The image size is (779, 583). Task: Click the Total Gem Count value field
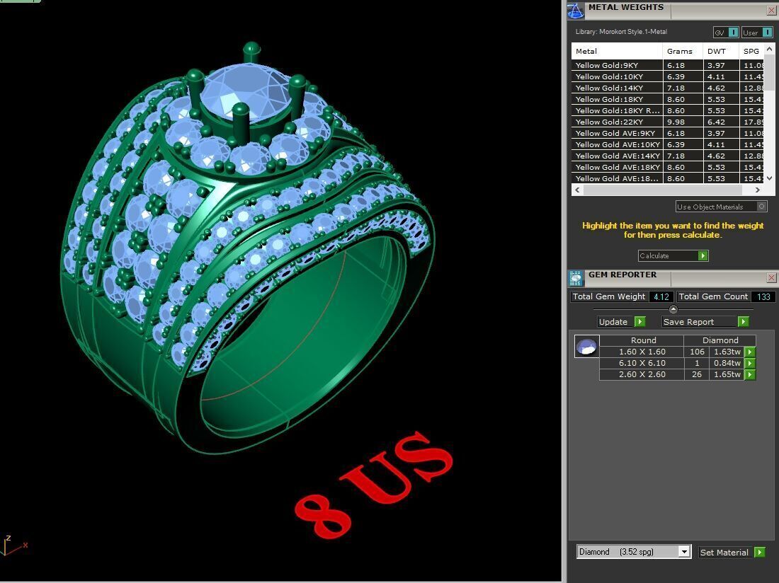click(763, 296)
